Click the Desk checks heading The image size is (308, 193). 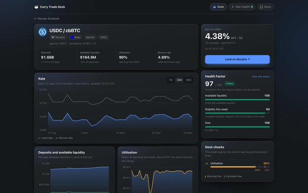(x=215, y=147)
